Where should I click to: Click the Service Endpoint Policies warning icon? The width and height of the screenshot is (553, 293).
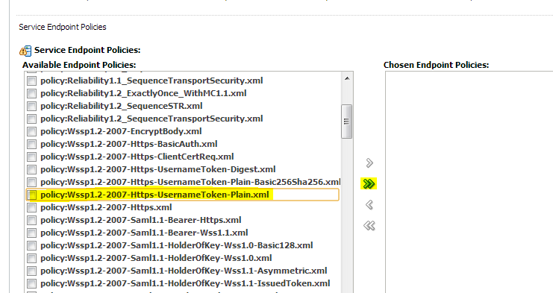25,51
